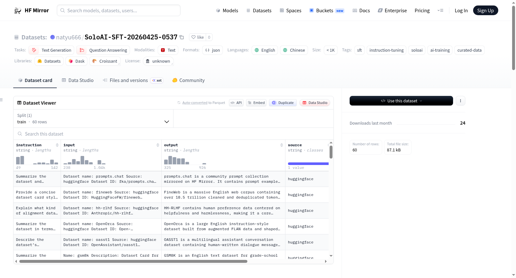Focus the search models, datasets, users field

[119, 10]
